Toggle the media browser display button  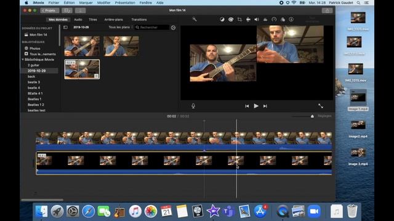67,10
